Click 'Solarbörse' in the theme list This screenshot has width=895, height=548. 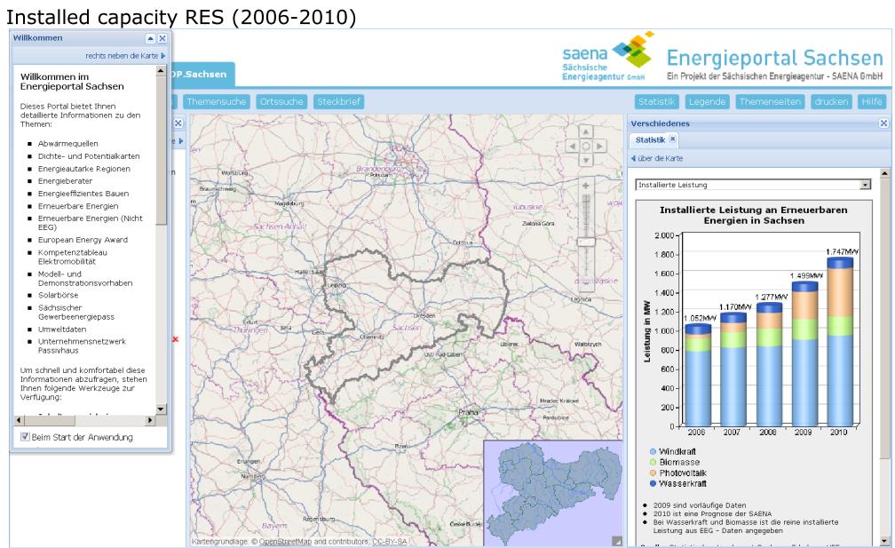[59, 295]
